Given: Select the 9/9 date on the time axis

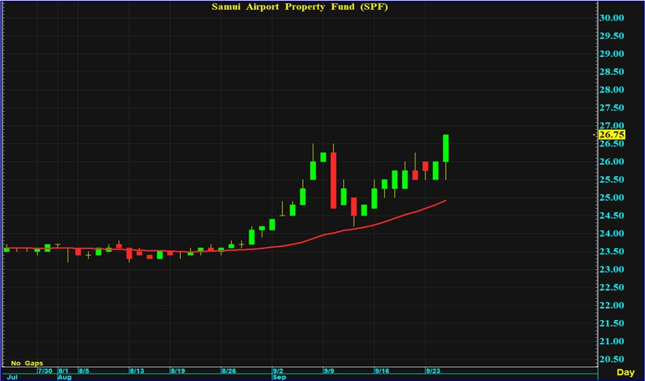Looking at the screenshot, I should click(x=329, y=370).
